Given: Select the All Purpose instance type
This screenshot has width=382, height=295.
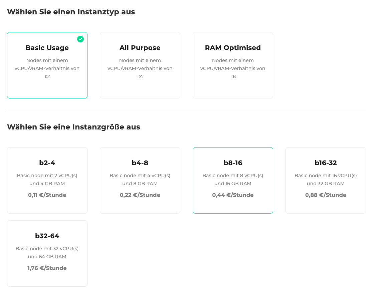Looking at the screenshot, I should (x=140, y=65).
